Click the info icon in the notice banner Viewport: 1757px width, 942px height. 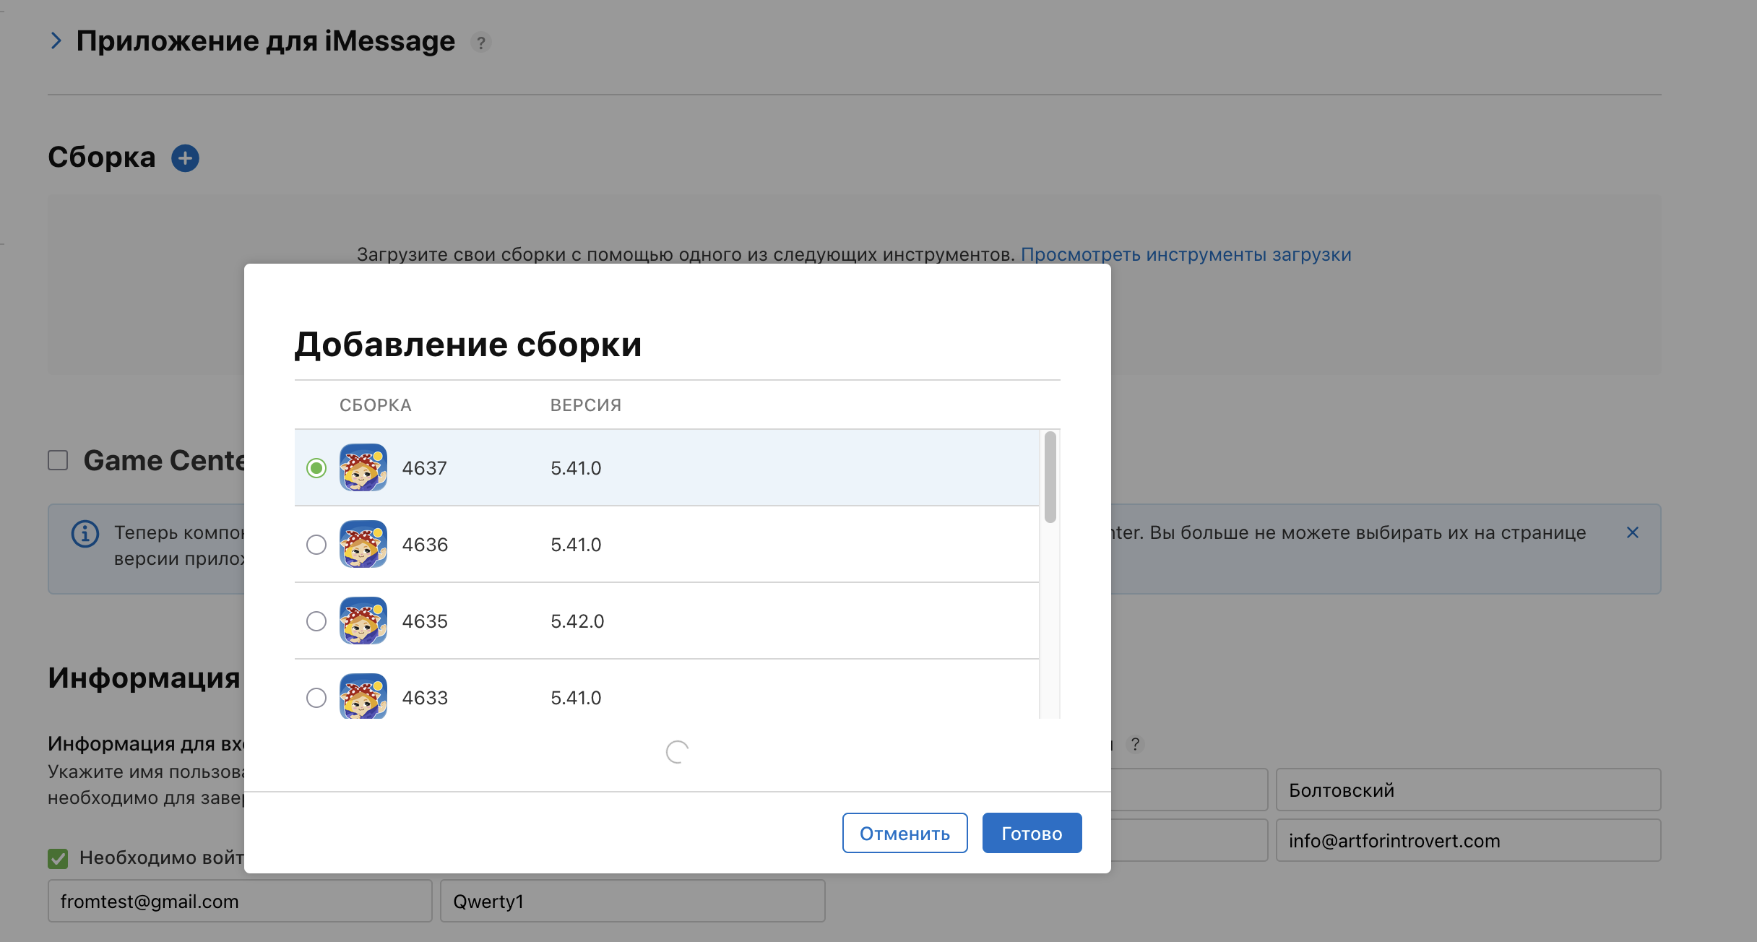tap(85, 534)
